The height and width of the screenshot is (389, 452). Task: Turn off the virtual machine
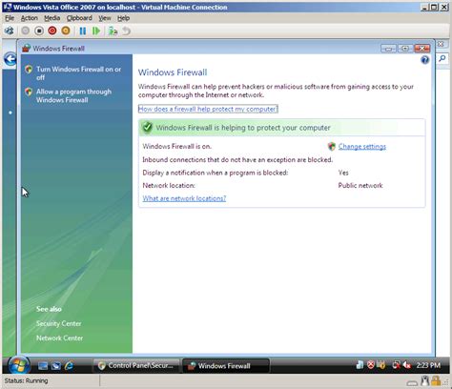39,31
